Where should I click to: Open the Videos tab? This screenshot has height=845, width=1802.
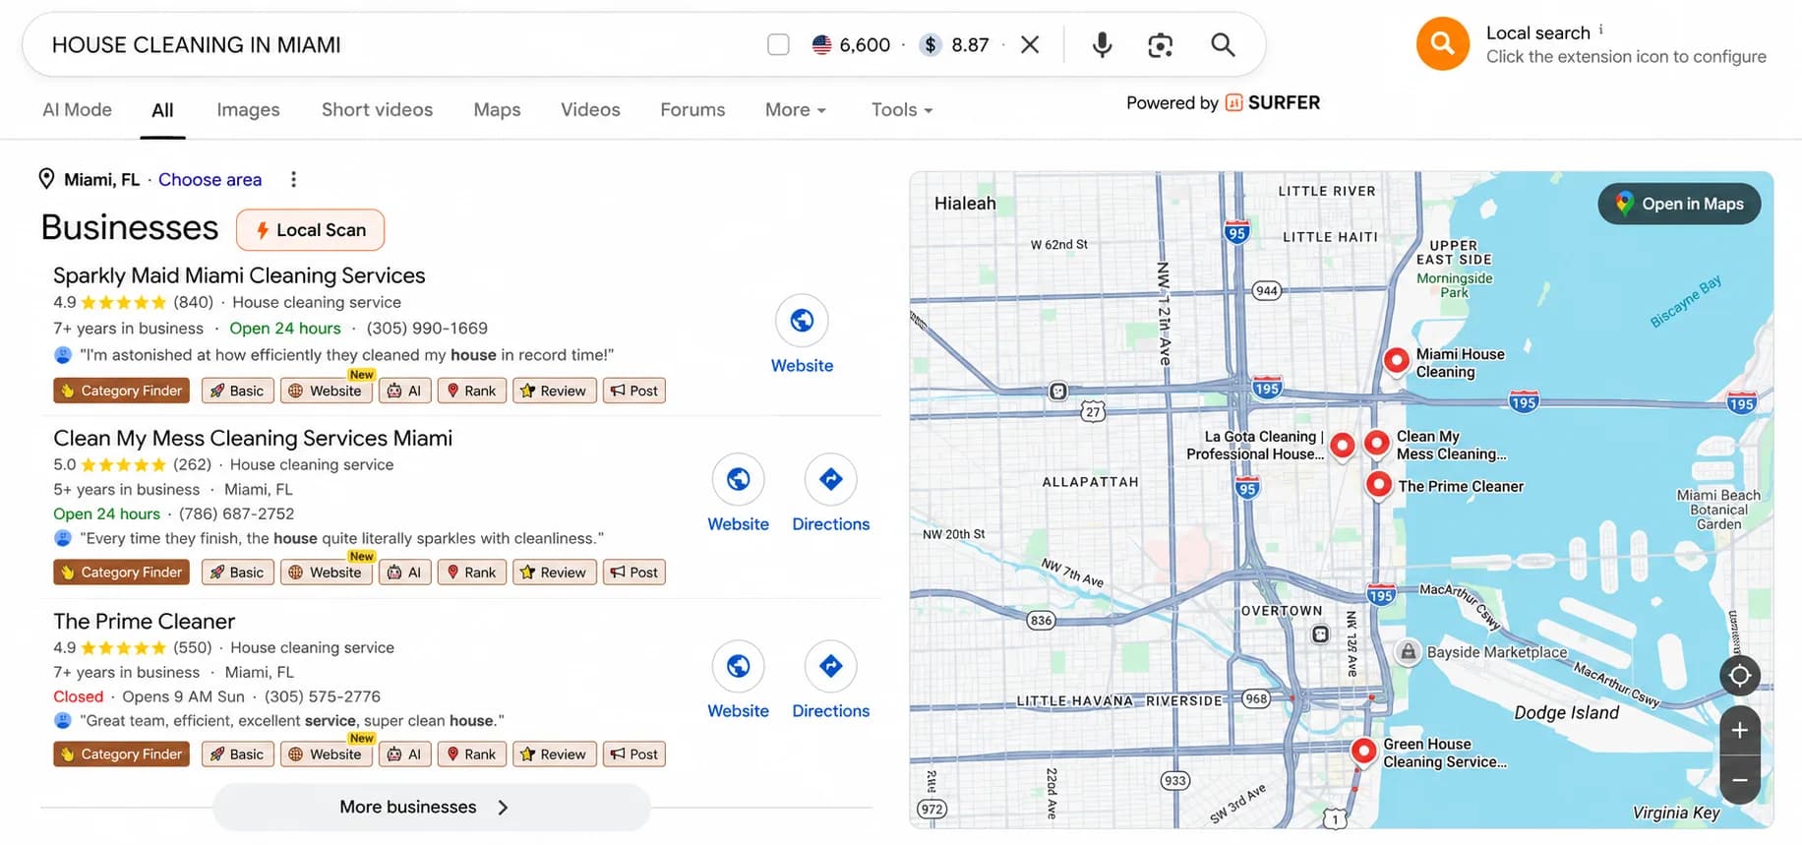pyautogui.click(x=590, y=109)
